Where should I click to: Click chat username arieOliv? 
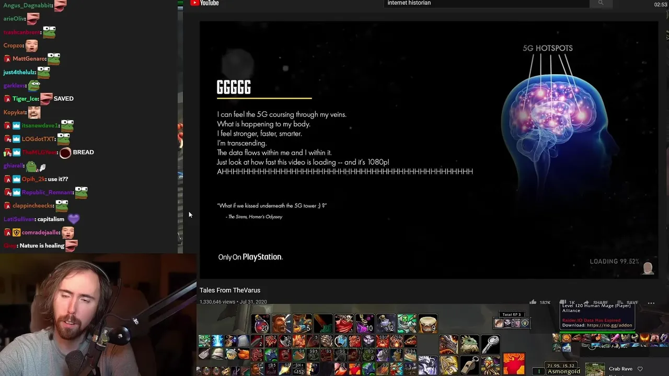(14, 18)
